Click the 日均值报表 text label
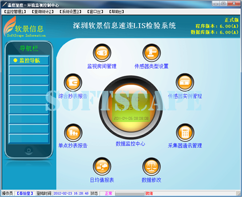The width and height of the screenshot is (242, 197). pos(102,180)
